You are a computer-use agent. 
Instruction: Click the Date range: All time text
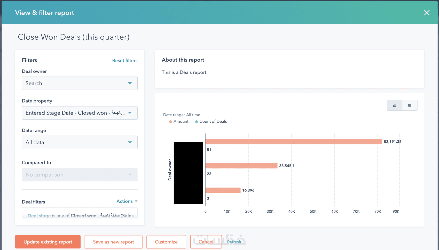click(182, 115)
